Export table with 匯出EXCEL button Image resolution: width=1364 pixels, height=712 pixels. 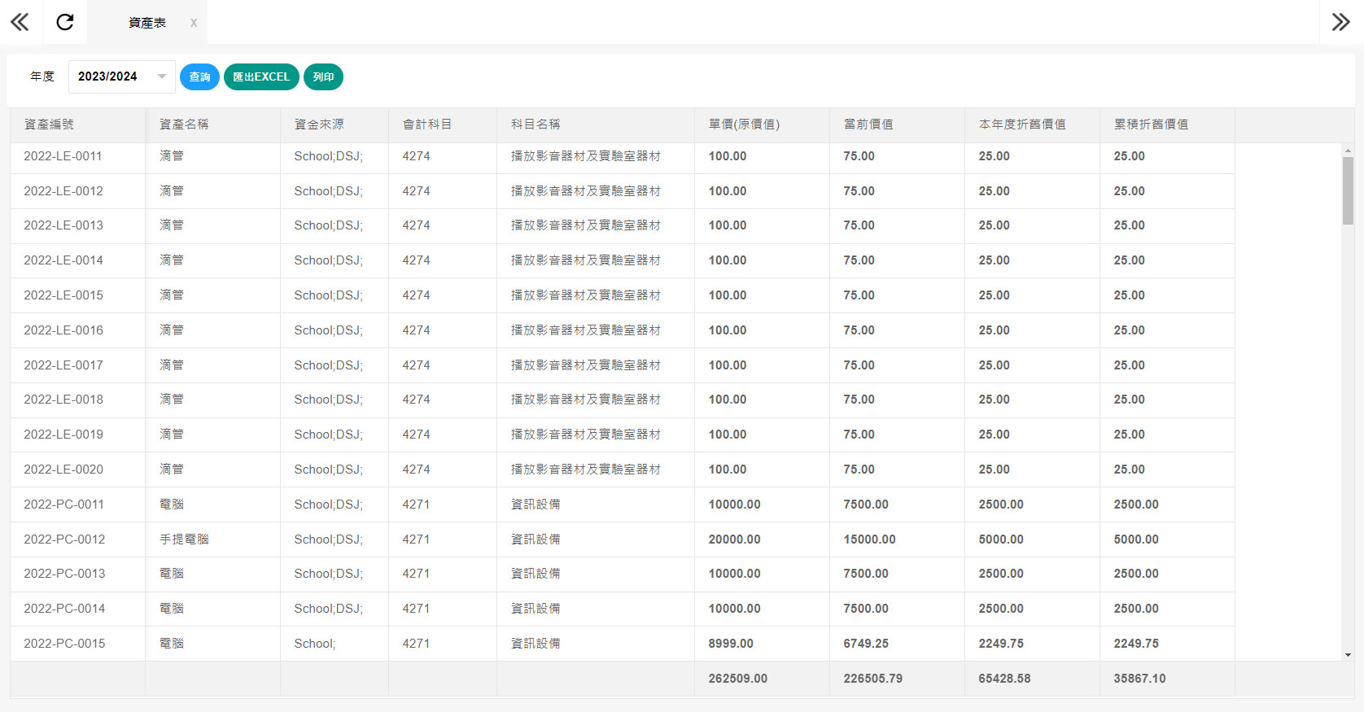click(x=261, y=76)
